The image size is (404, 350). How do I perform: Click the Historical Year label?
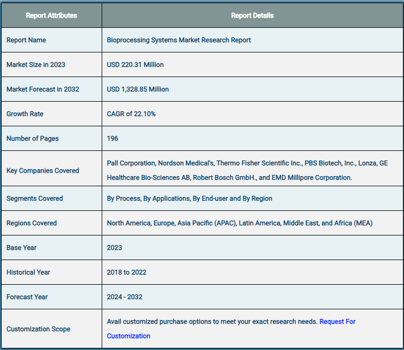pos(28,272)
